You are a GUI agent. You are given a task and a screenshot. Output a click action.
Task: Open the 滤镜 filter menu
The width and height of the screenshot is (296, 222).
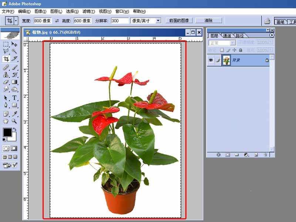88,11
